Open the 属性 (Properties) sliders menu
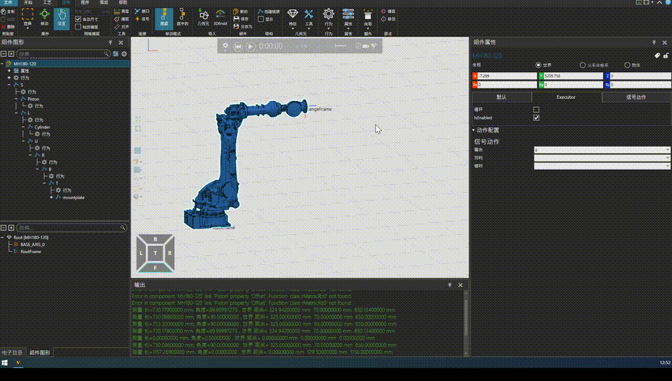The image size is (672, 381). [x=348, y=18]
